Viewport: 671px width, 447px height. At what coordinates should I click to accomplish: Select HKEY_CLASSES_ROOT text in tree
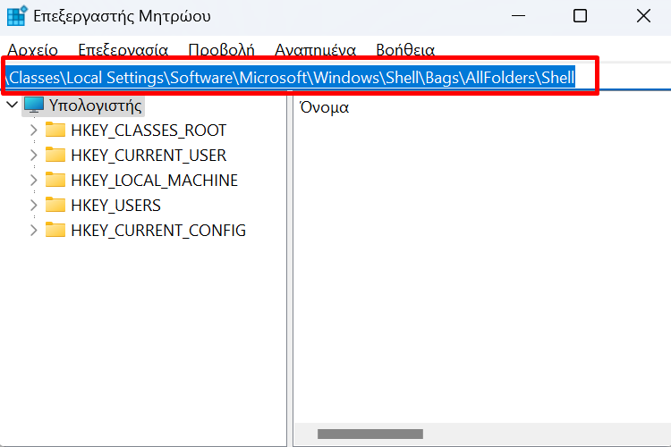[149, 131]
